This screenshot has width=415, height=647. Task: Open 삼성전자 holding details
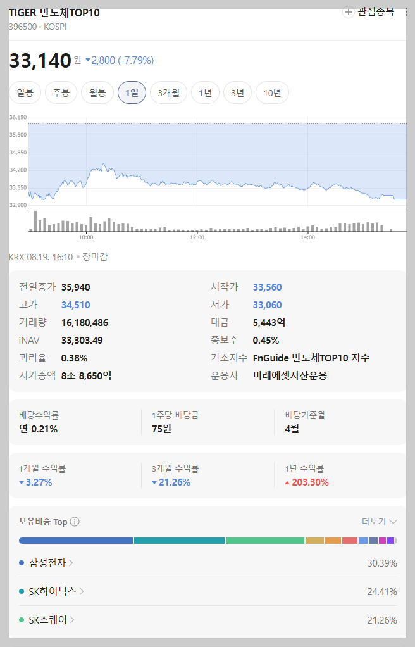51,563
